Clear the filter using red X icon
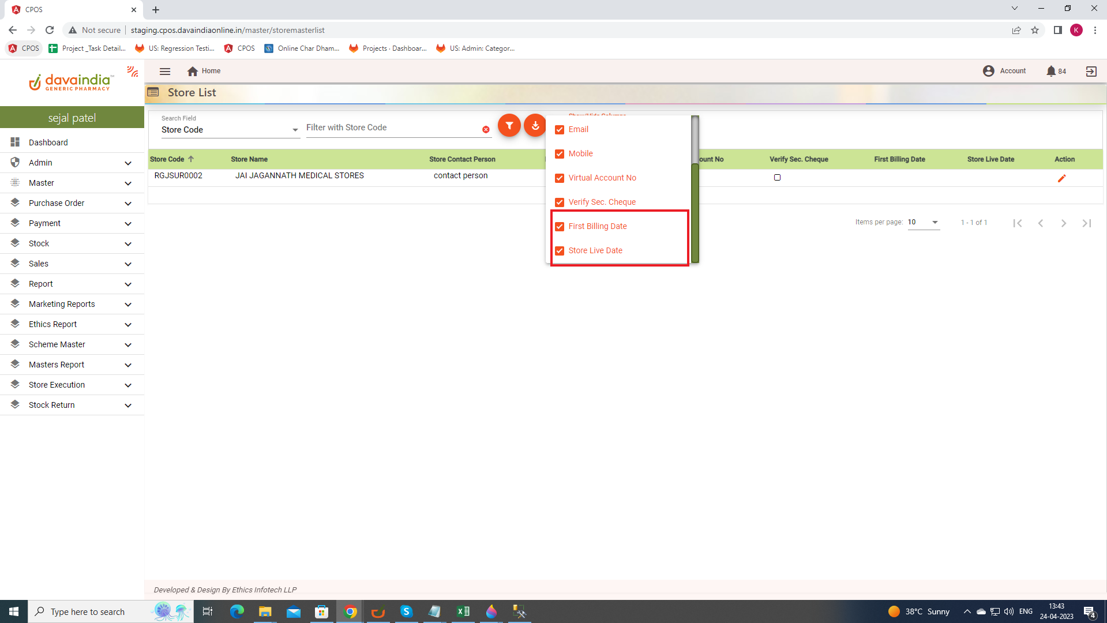This screenshot has width=1107, height=623. point(486,130)
